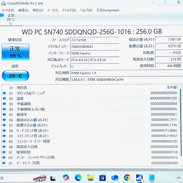Select row 01 クリティカルワーニング
This screenshot has height=183, width=183.
90,93
